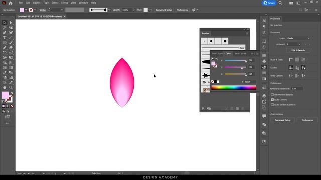Toggle Show Guides button in Guides row
Viewport: 321px width, 180px height.
click(x=291, y=68)
